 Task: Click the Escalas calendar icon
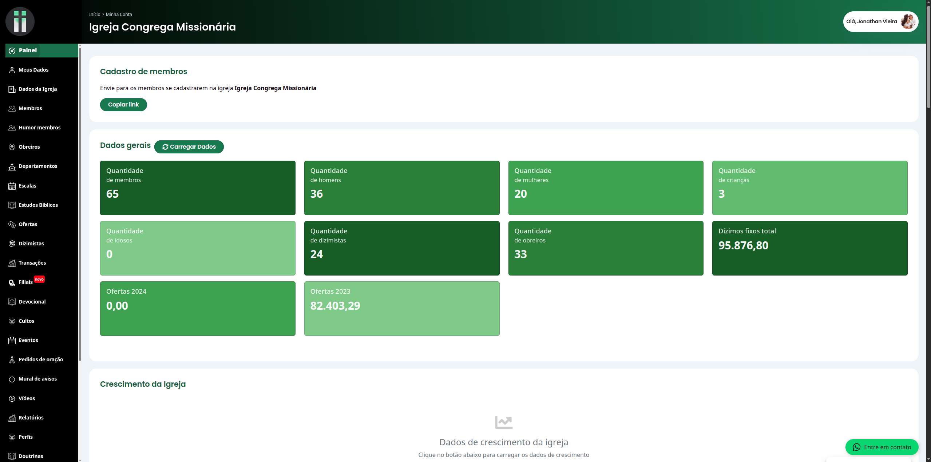tap(12, 186)
